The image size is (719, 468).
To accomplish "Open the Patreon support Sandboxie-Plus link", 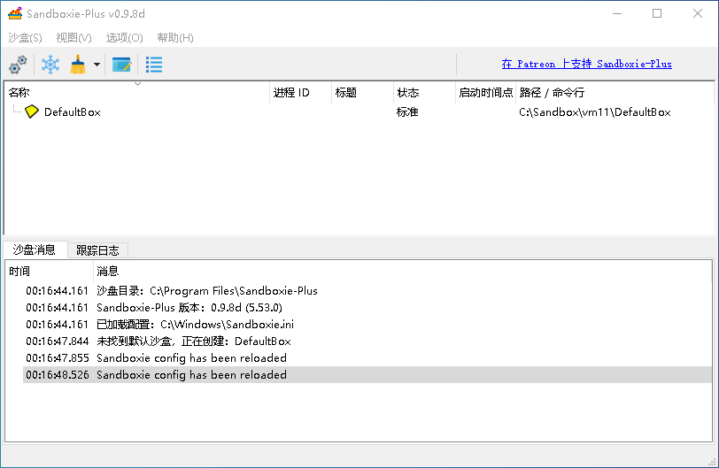I will [586, 64].
